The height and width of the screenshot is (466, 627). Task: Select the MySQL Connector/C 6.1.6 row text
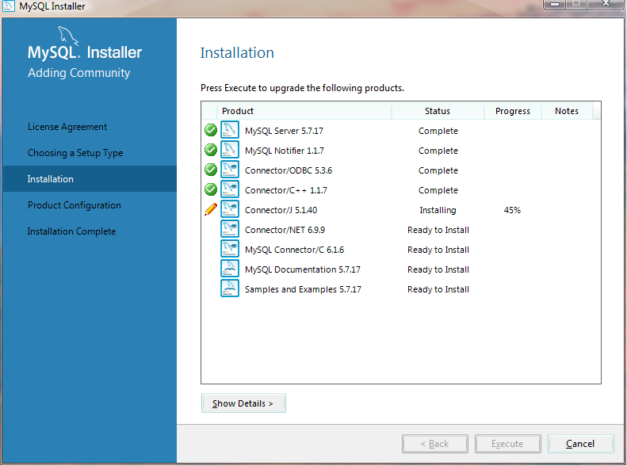pyautogui.click(x=294, y=250)
